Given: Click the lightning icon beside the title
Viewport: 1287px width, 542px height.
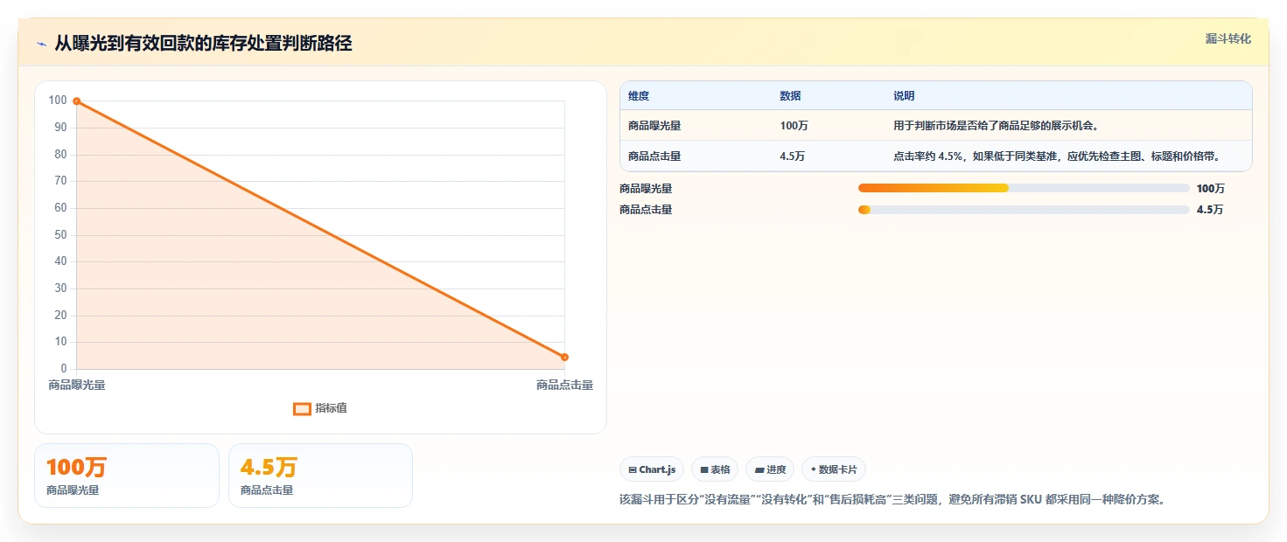Looking at the screenshot, I should click(42, 44).
